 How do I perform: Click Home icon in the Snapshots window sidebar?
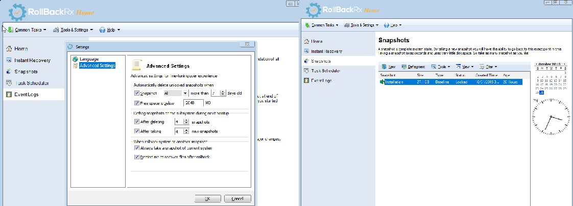306,42
